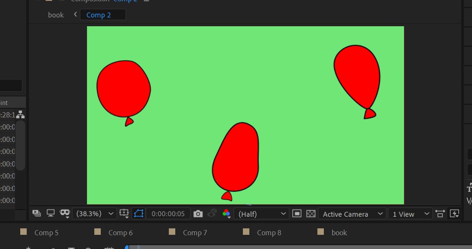This screenshot has height=249, width=472.
Task: Switch to the book timeline tab
Action: point(339,233)
